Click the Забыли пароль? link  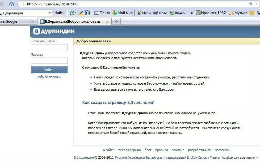pyautogui.click(x=49, y=77)
